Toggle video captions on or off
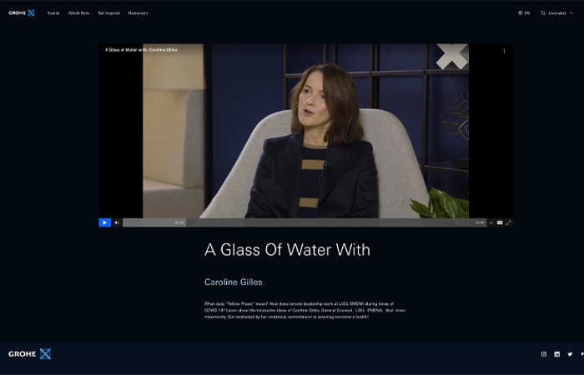The width and height of the screenshot is (584, 375). click(x=500, y=222)
